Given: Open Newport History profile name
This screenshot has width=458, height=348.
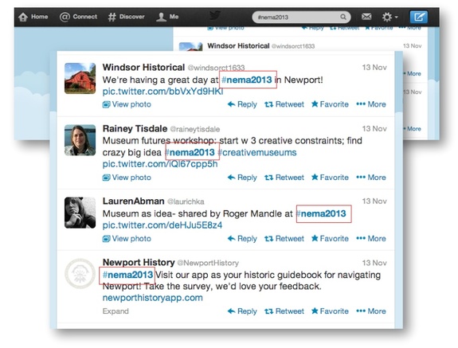Looking at the screenshot, I should tap(139, 263).
